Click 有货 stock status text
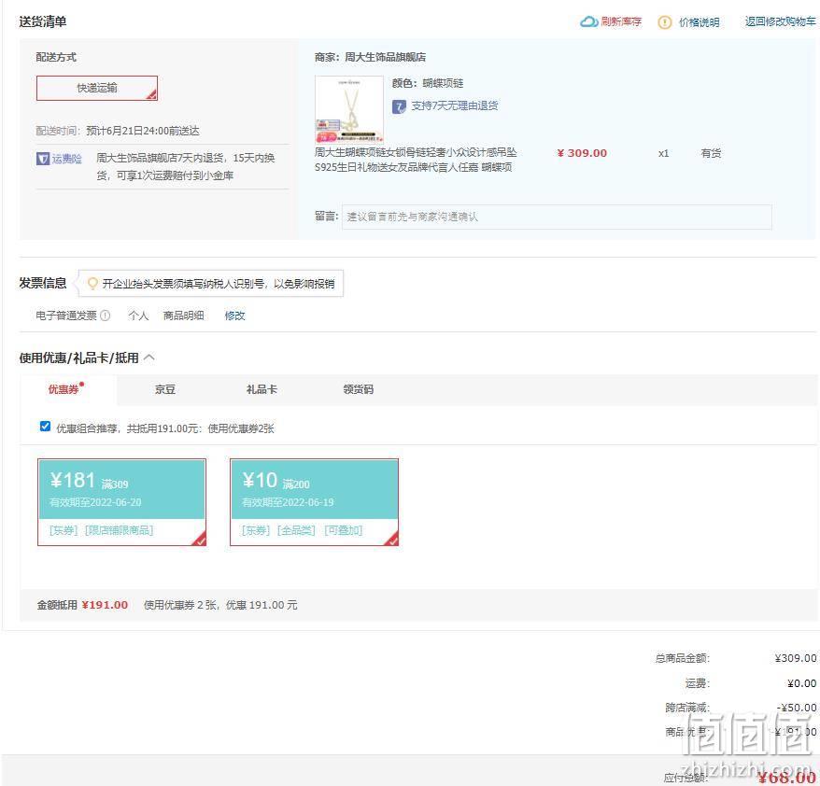This screenshot has height=786, width=820. point(711,153)
